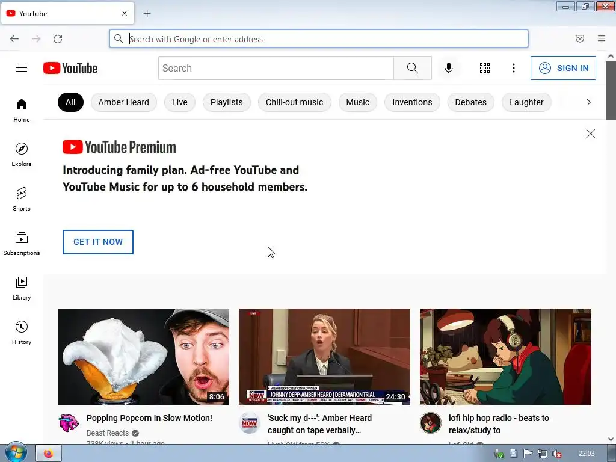Open Shorts in sidebar
The width and height of the screenshot is (616, 462).
click(22, 199)
